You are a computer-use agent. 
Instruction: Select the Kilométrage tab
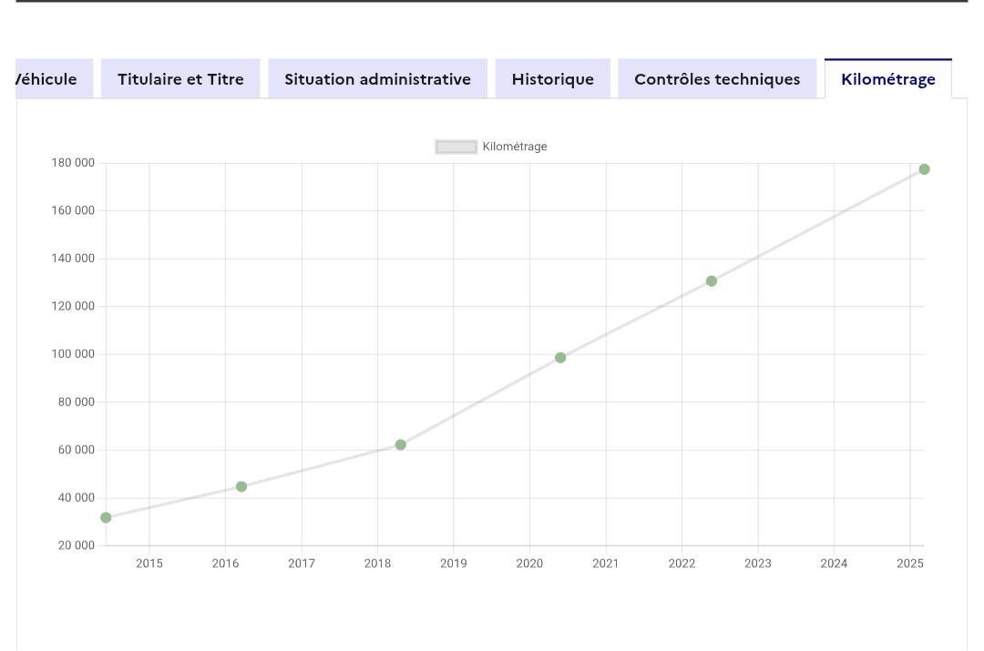click(x=888, y=79)
